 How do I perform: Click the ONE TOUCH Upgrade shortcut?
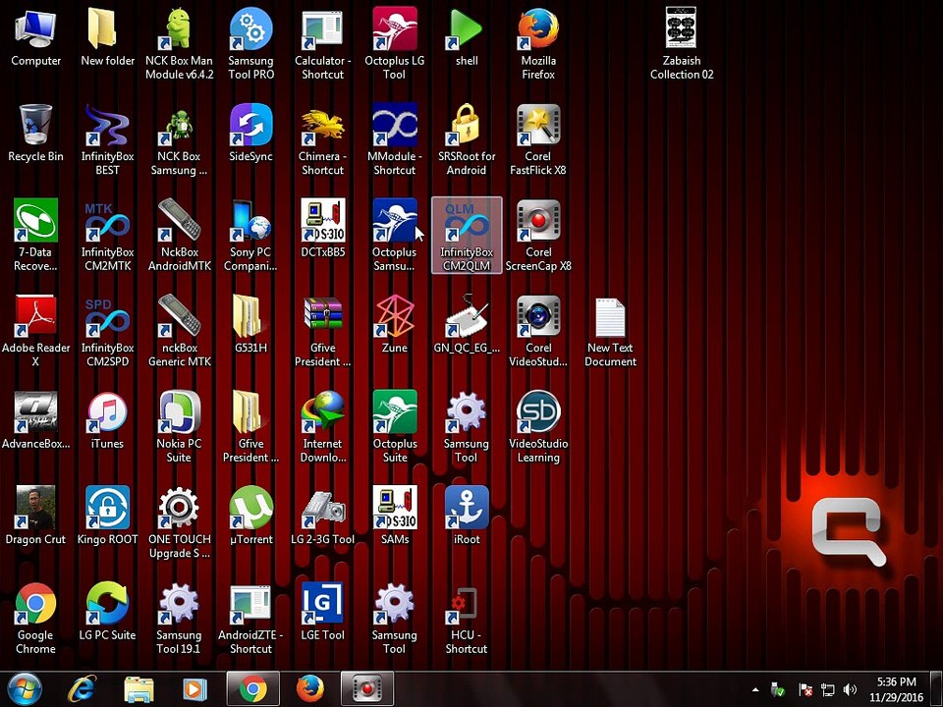coord(179,521)
